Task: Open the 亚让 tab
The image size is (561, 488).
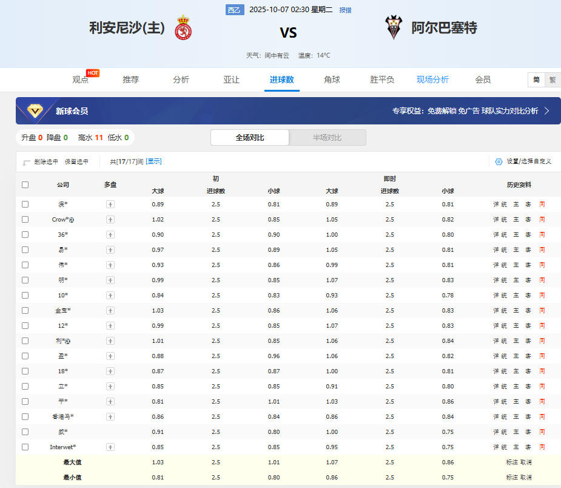Action: [231, 80]
